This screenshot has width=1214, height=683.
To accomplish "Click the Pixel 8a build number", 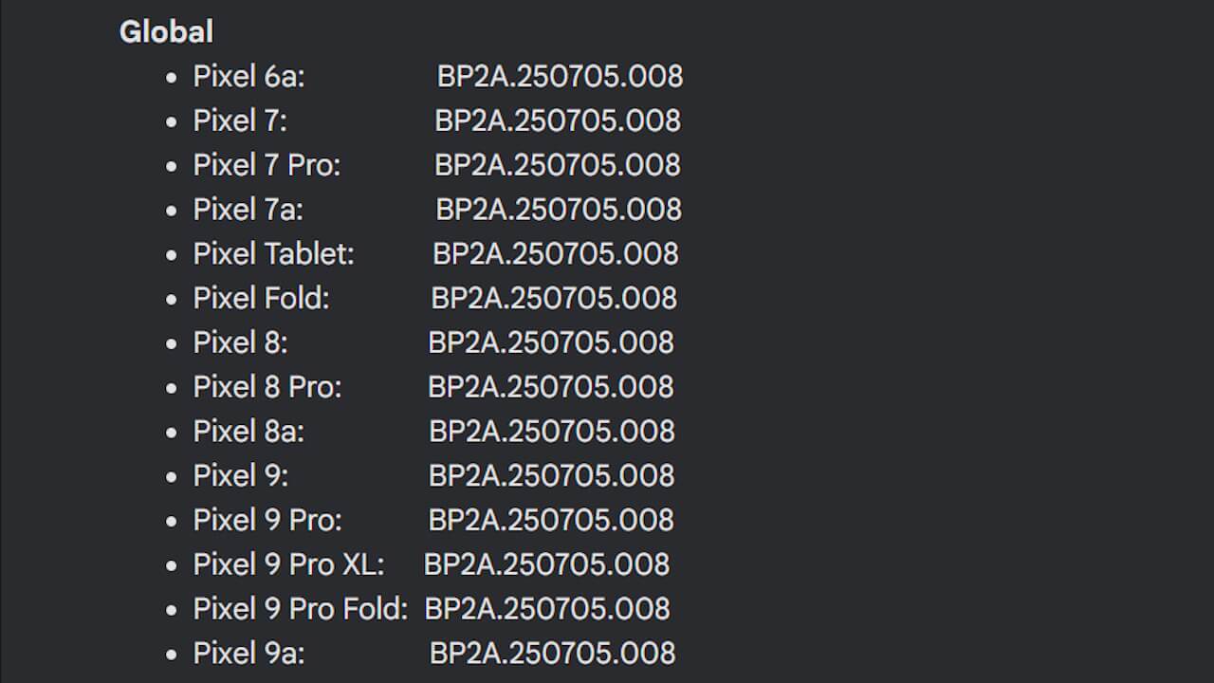I will (x=552, y=432).
